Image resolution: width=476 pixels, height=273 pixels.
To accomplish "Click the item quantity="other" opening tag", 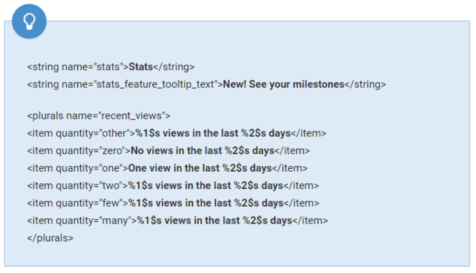I will tap(81, 133).
